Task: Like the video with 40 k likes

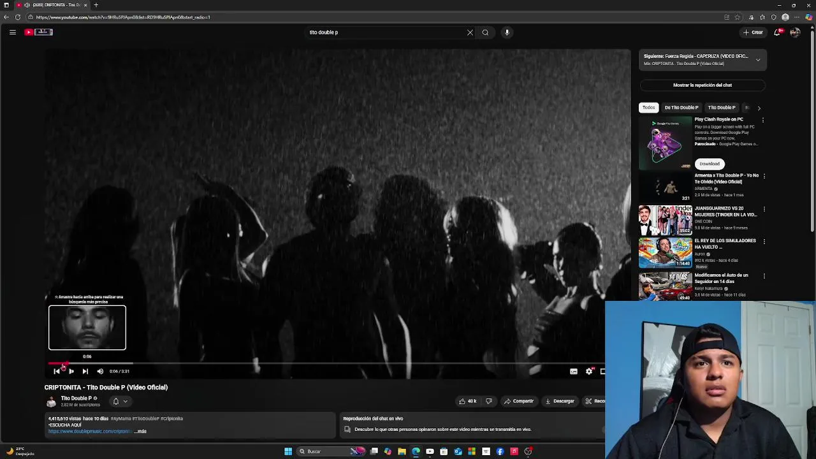Action: click(x=467, y=401)
